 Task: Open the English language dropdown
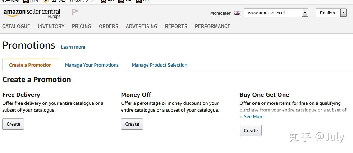[331, 13]
